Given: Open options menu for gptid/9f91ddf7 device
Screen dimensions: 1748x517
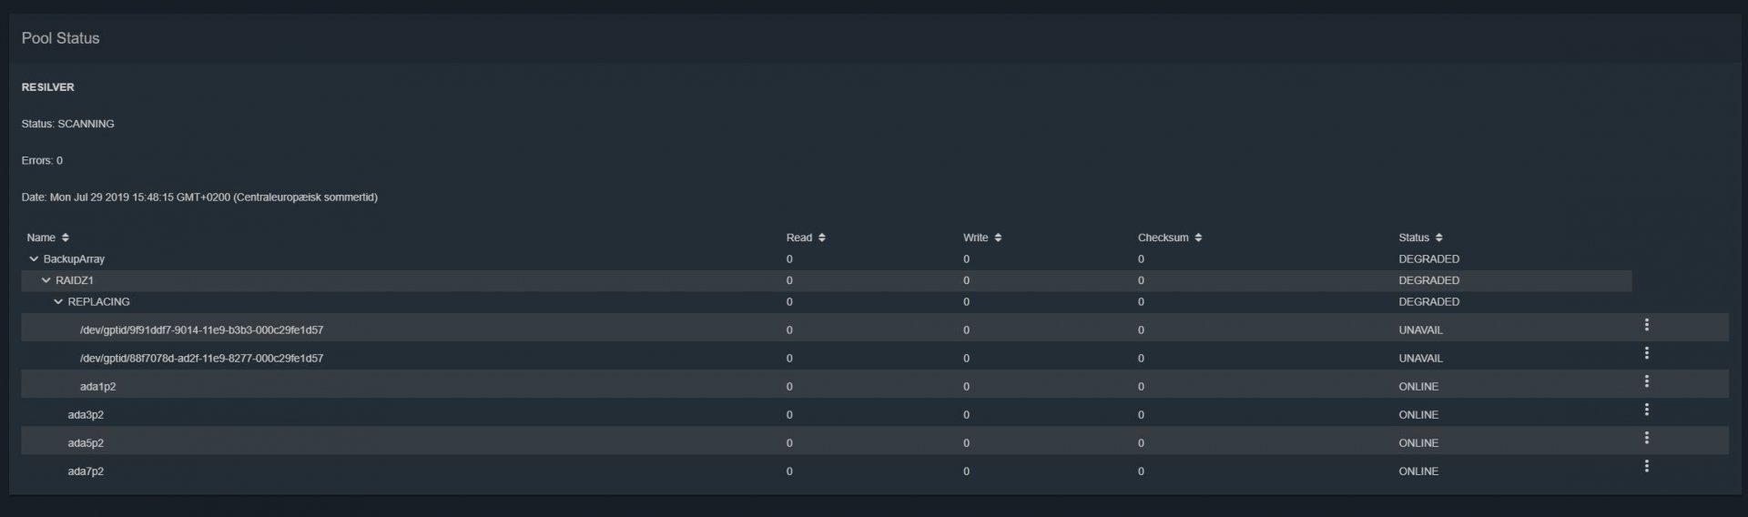Looking at the screenshot, I should (x=1646, y=325).
